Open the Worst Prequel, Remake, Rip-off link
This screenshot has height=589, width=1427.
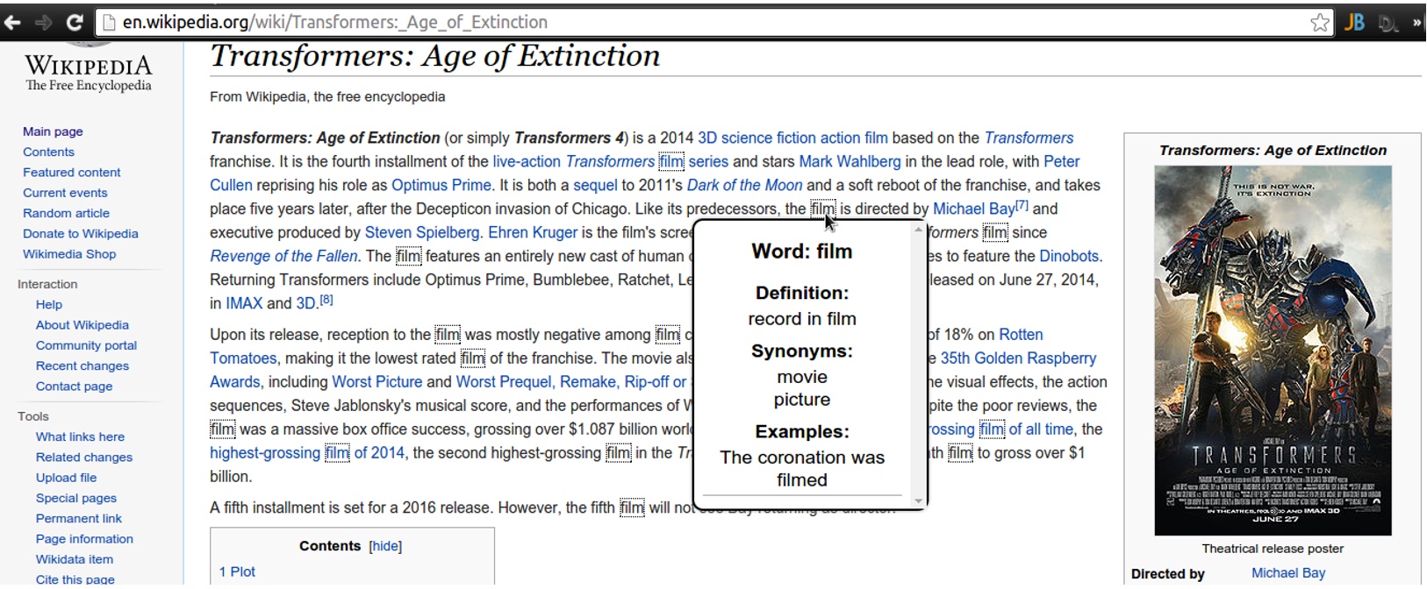[571, 382]
